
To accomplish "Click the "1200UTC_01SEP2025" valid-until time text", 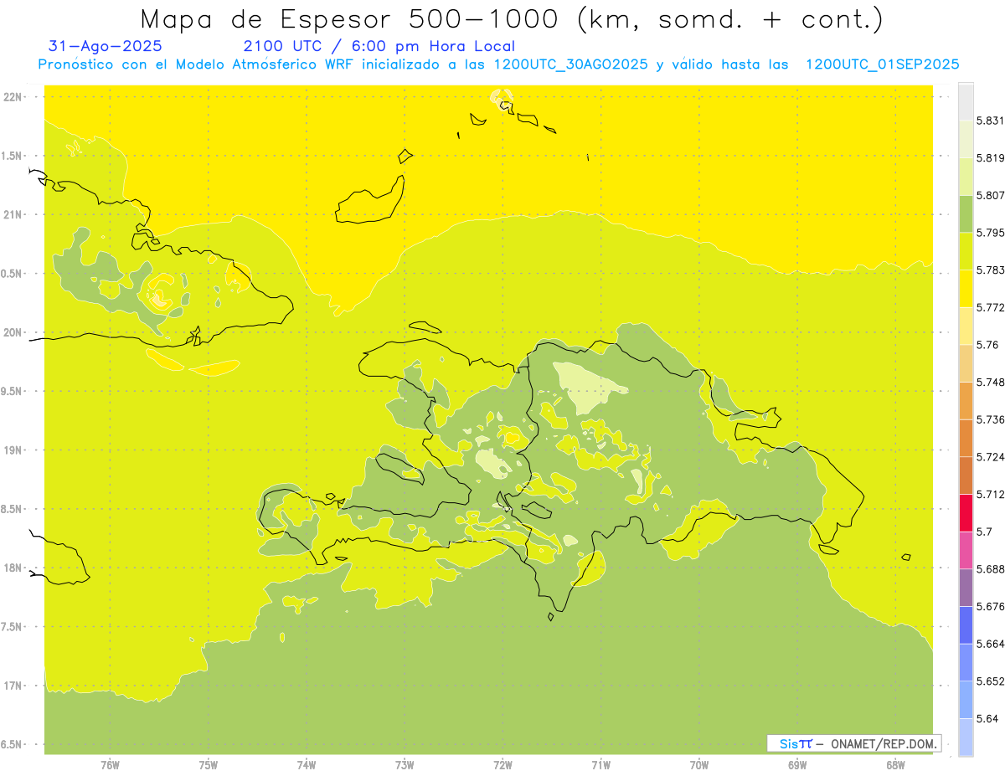I will [882, 64].
